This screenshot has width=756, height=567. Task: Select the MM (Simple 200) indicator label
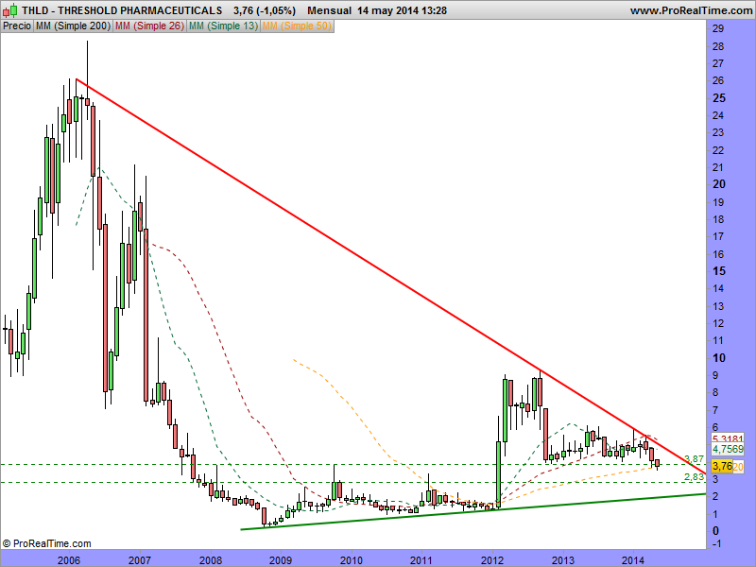pos(73,26)
